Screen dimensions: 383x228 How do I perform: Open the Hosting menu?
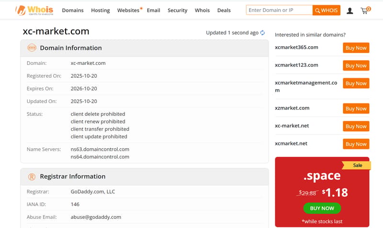[101, 10]
